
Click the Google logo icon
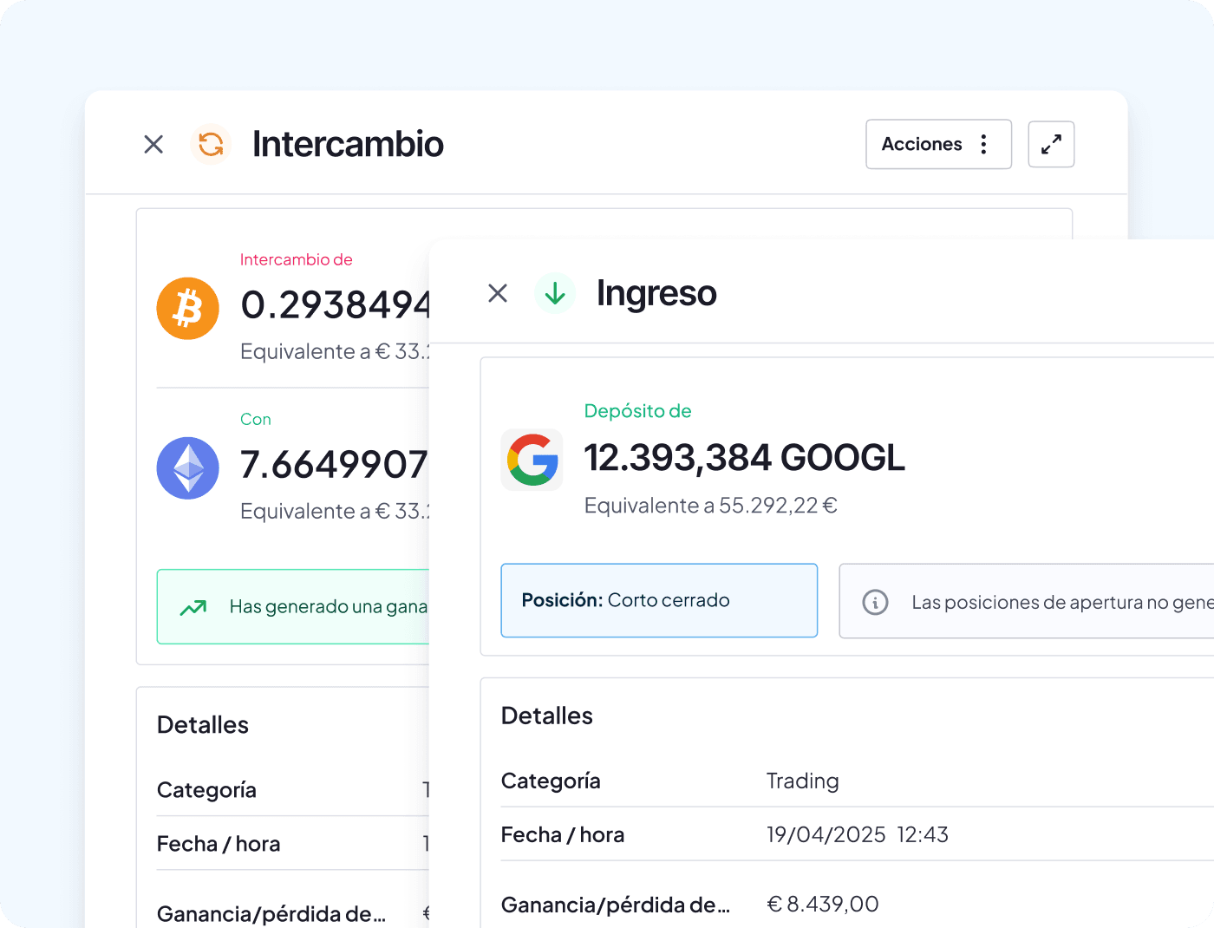tap(532, 460)
